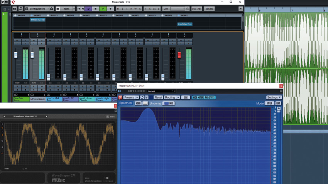Open edit channel settings (E) for MNoiseGenerator
Viewport: 328px width, 184px height.
42,43
